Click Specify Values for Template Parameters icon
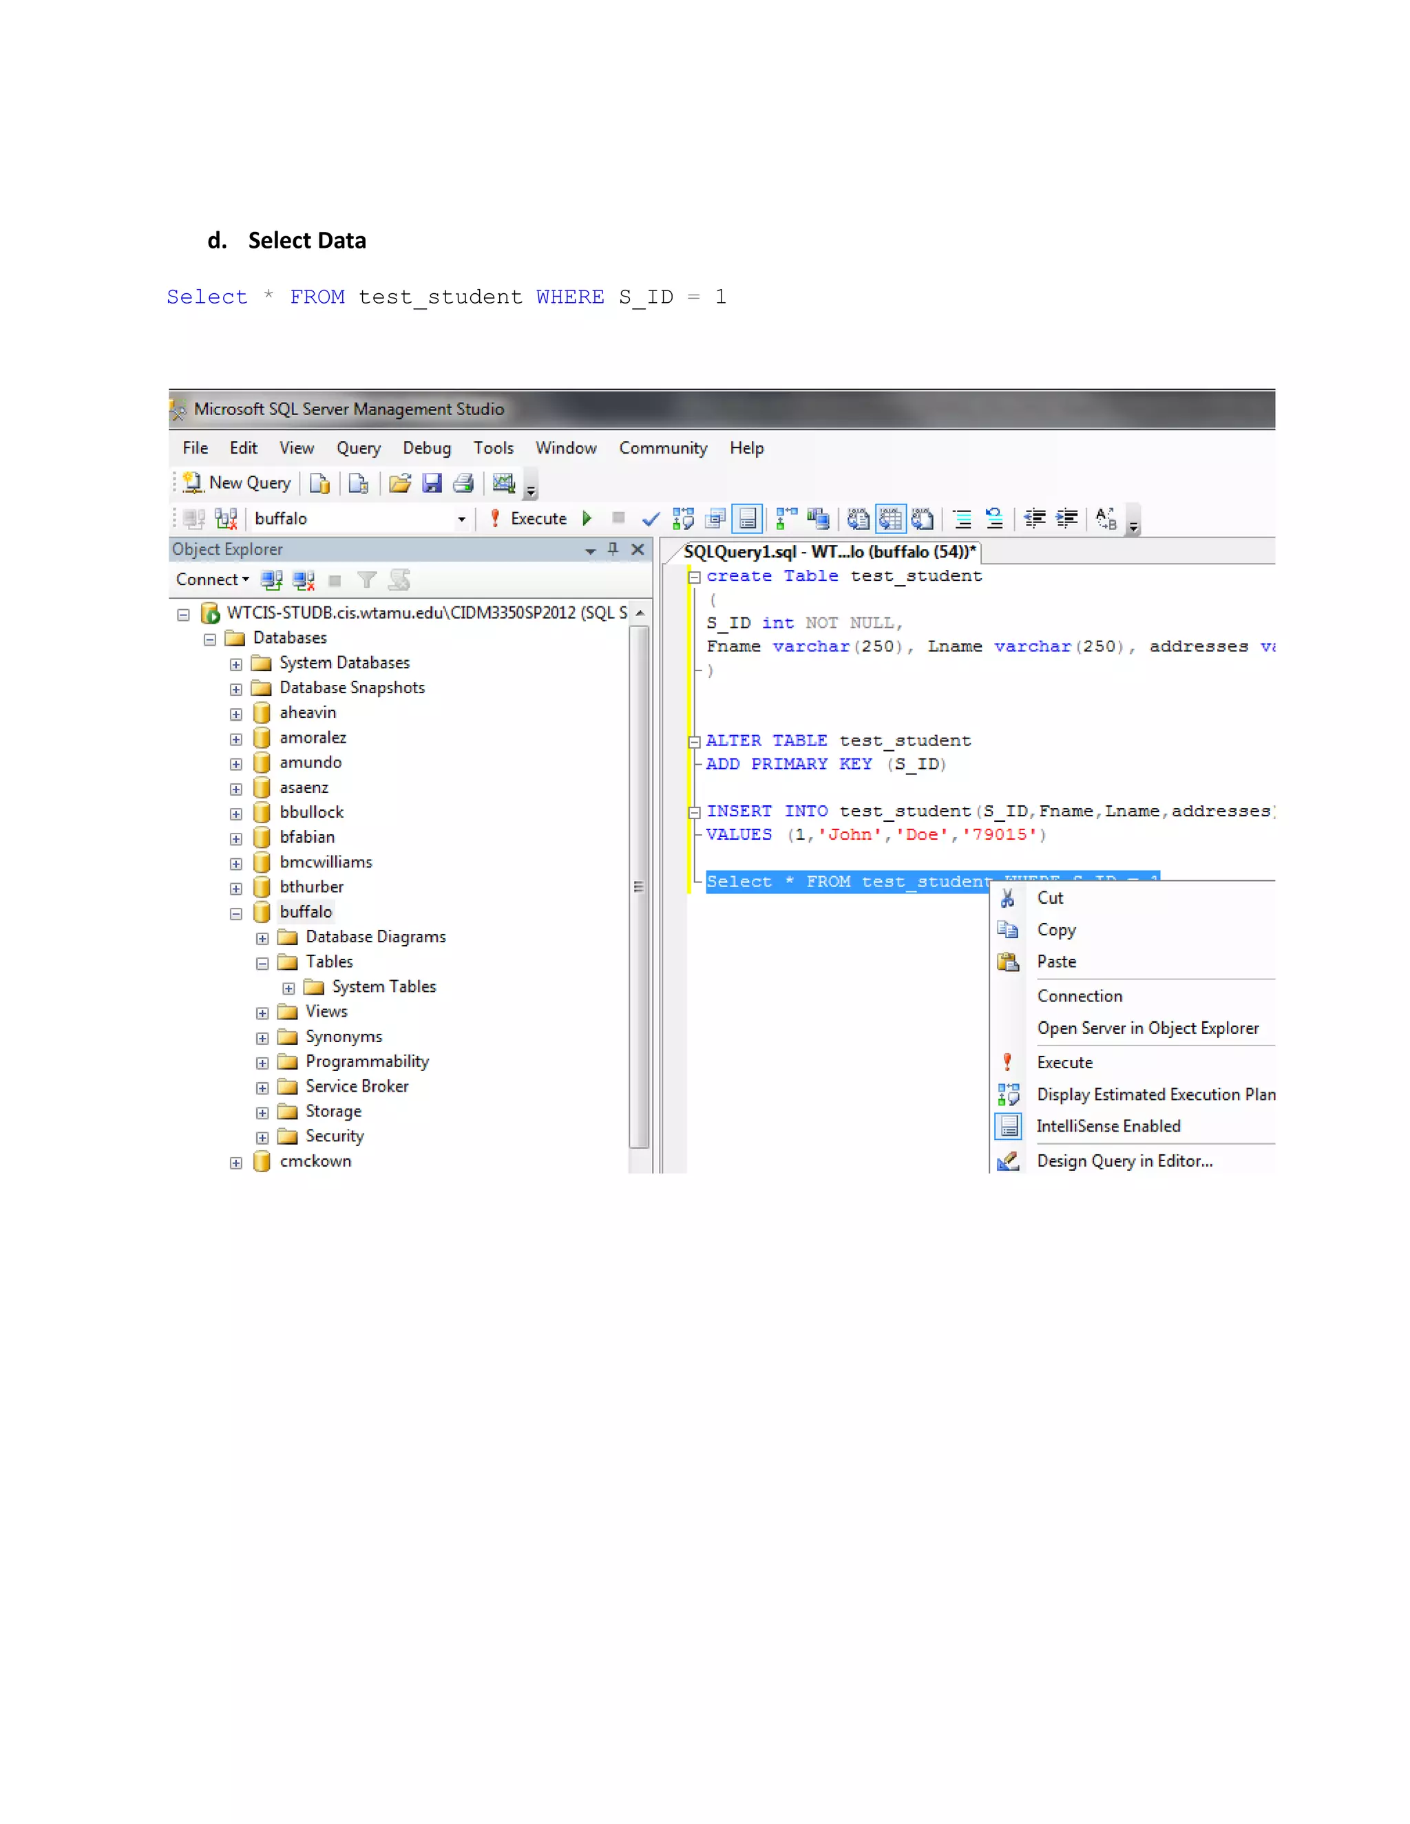 1106,519
